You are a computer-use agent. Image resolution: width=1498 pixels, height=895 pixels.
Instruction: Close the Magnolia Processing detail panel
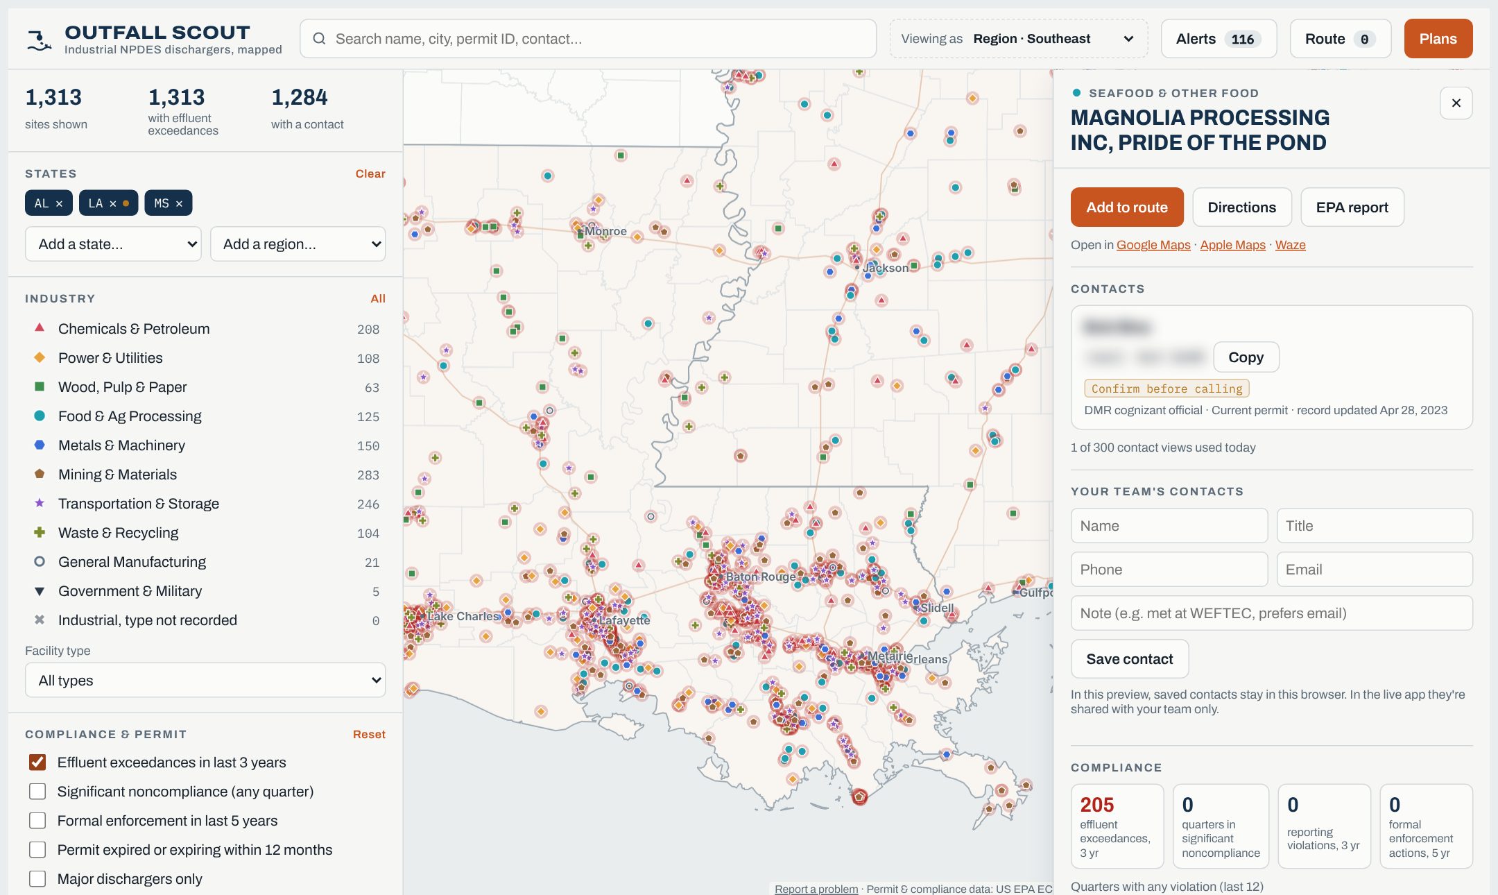coord(1456,103)
